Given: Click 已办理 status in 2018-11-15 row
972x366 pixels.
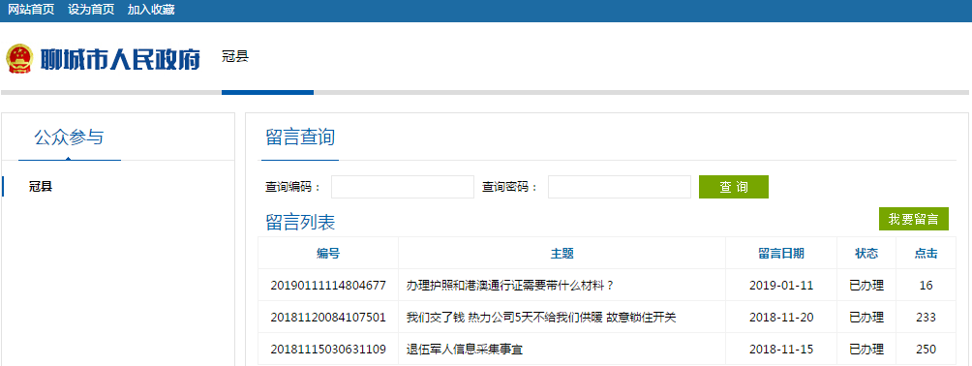Looking at the screenshot, I should pyautogui.click(x=866, y=350).
